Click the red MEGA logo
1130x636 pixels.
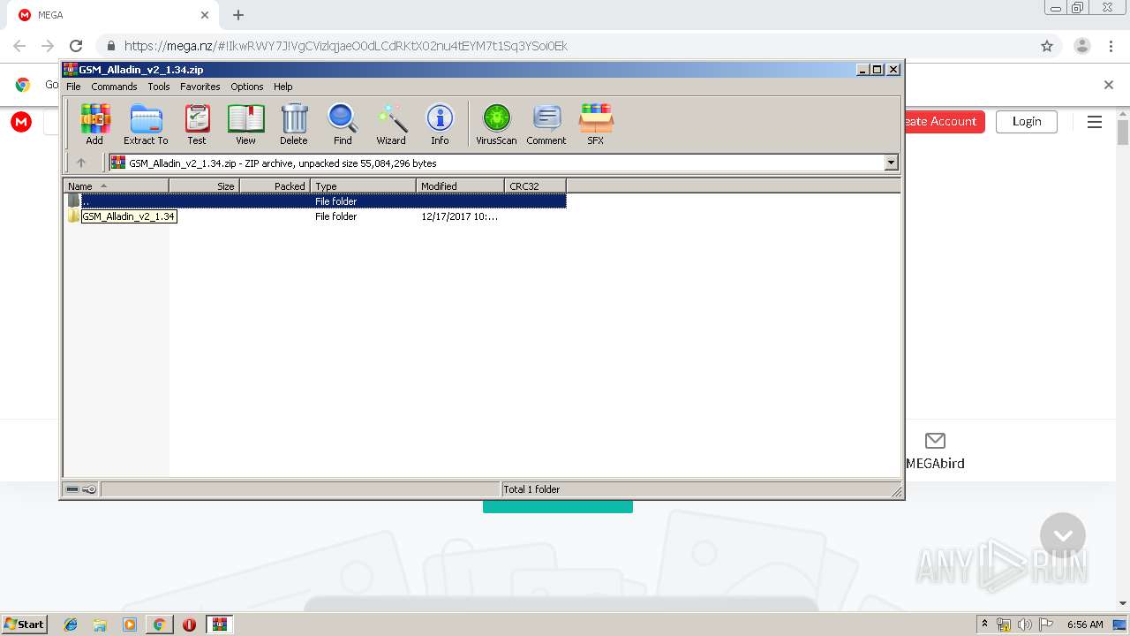point(21,122)
